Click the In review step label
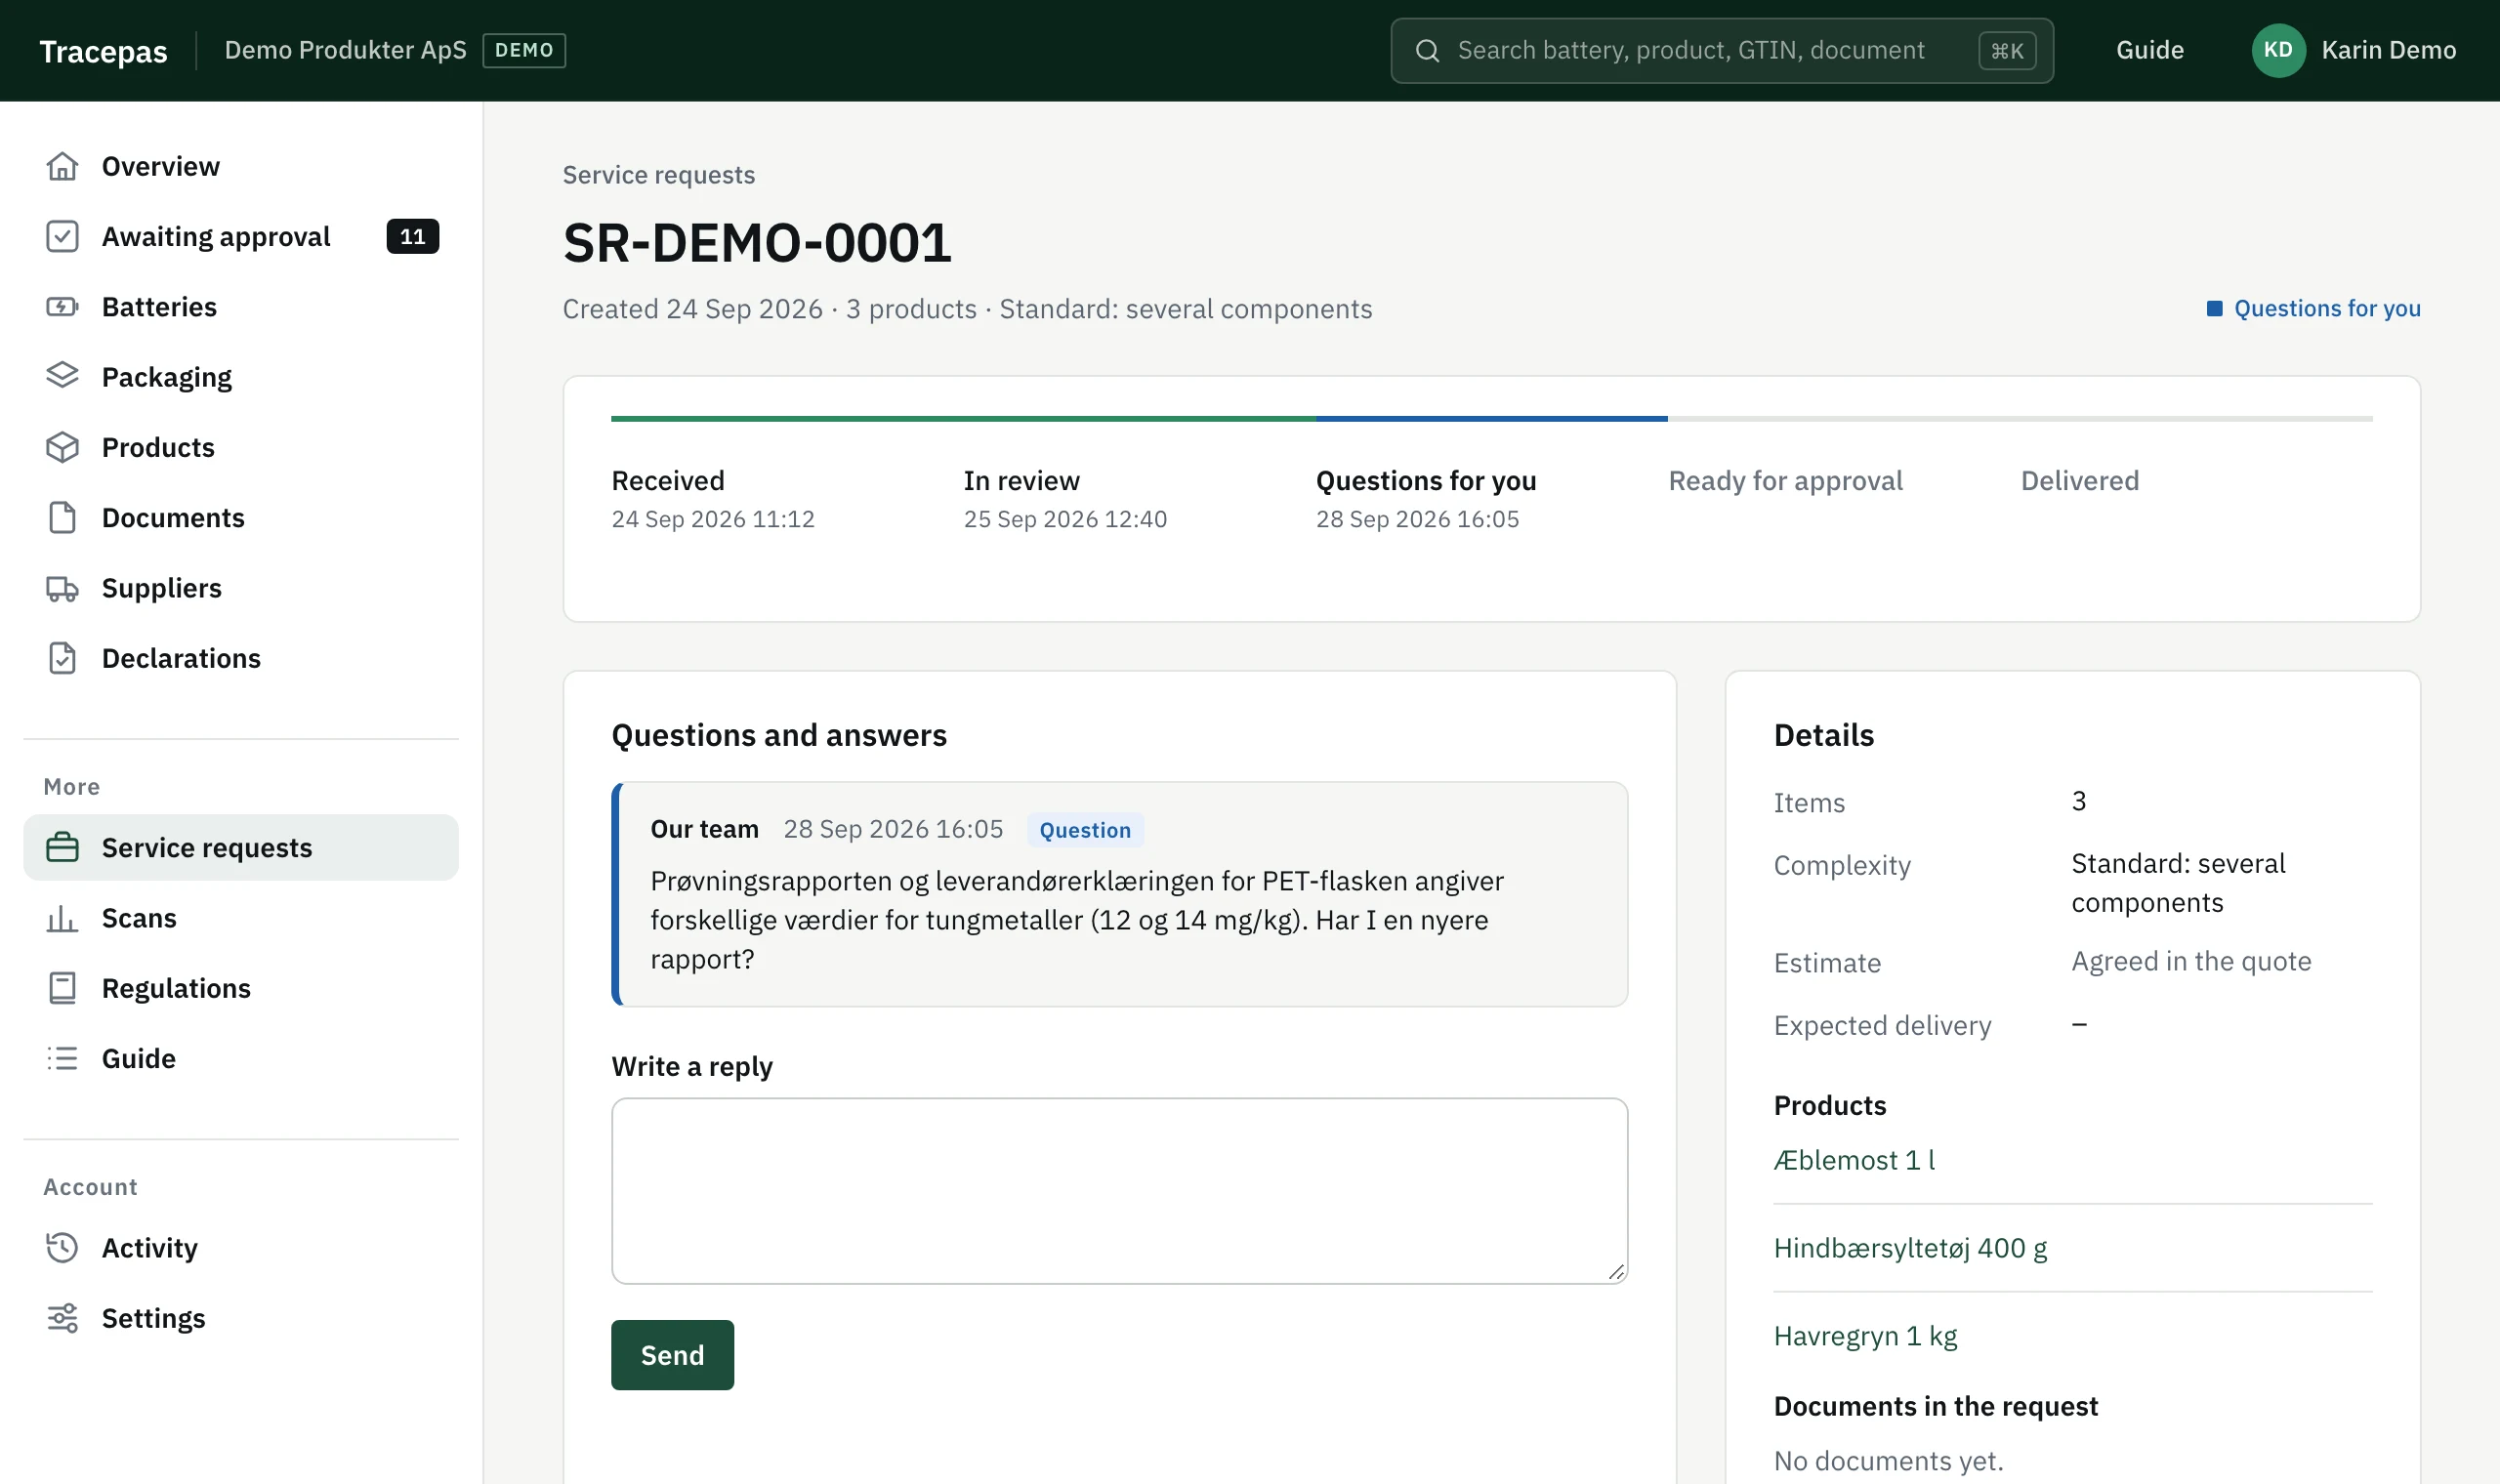The height and width of the screenshot is (1484, 2500). coord(1021,481)
